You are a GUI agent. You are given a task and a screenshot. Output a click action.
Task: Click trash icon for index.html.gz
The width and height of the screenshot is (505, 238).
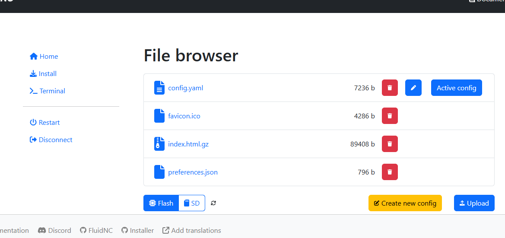point(390,144)
